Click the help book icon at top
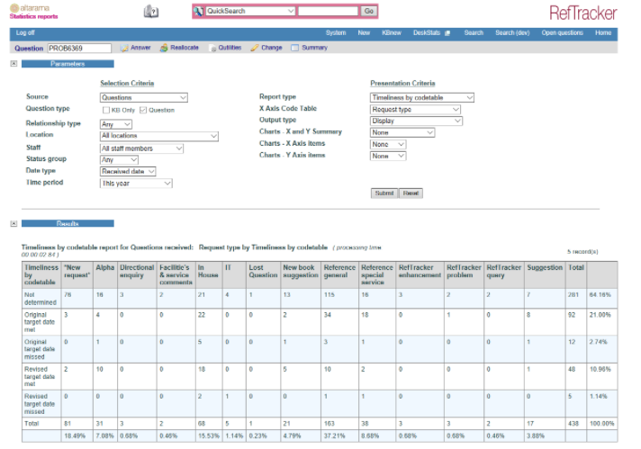Viewport: 641px width, 449px height. tap(151, 12)
